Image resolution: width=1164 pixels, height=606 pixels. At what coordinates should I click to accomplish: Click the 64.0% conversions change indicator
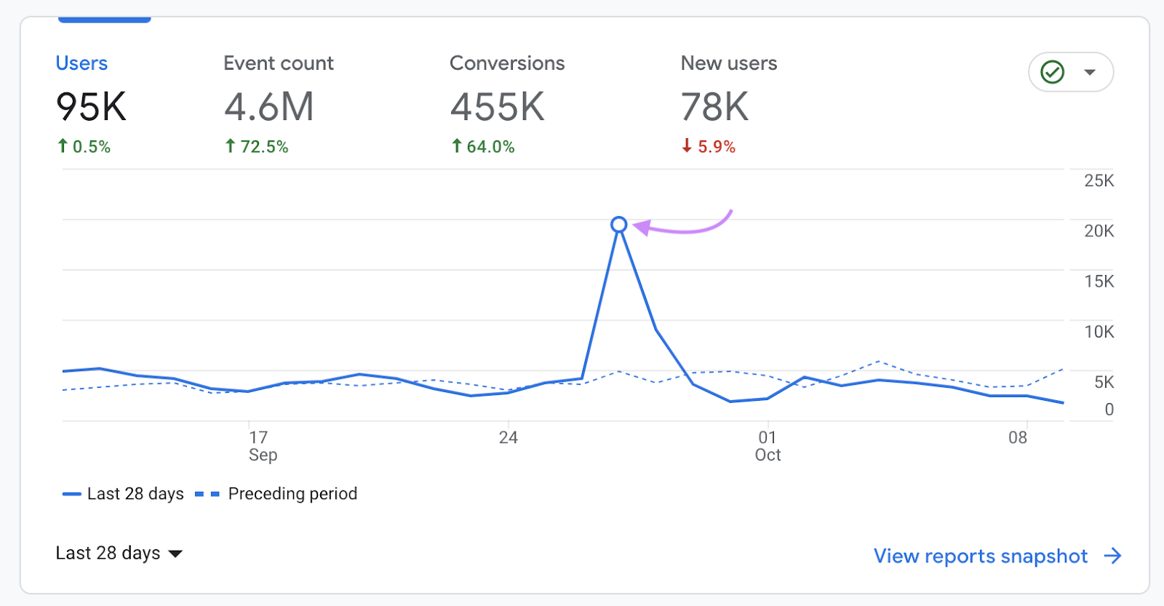tap(483, 147)
